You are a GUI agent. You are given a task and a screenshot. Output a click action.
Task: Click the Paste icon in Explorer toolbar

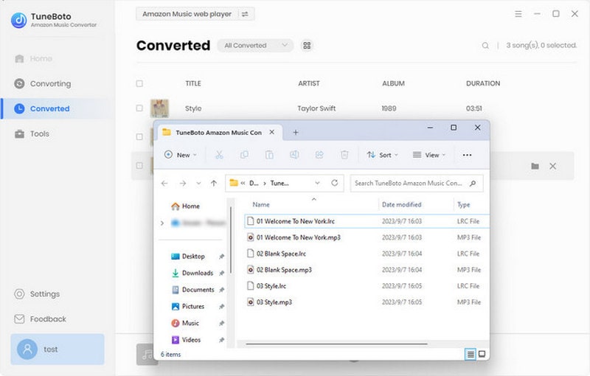point(269,155)
